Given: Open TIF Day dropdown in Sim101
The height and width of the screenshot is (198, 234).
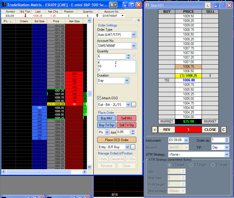Looking at the screenshot, I should tap(227, 147).
